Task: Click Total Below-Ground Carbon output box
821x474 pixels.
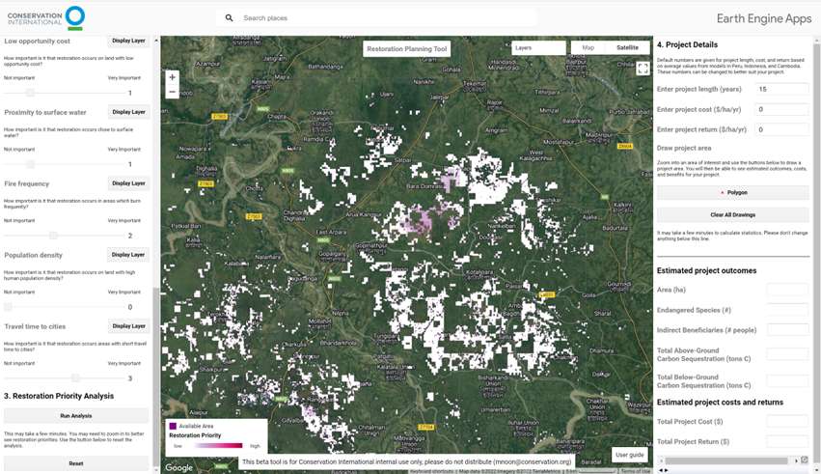Action: [787, 380]
